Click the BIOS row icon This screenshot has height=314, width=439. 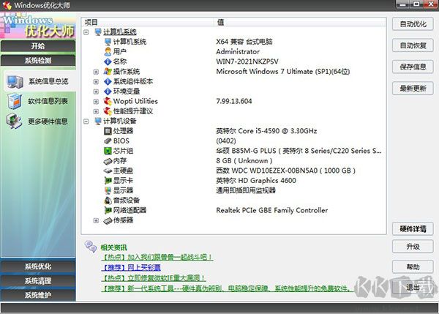tap(108, 141)
